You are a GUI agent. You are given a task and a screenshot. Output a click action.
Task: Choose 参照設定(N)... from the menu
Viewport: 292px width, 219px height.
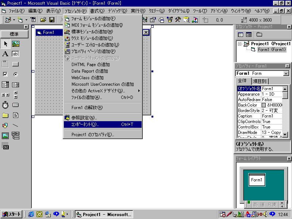(103, 118)
